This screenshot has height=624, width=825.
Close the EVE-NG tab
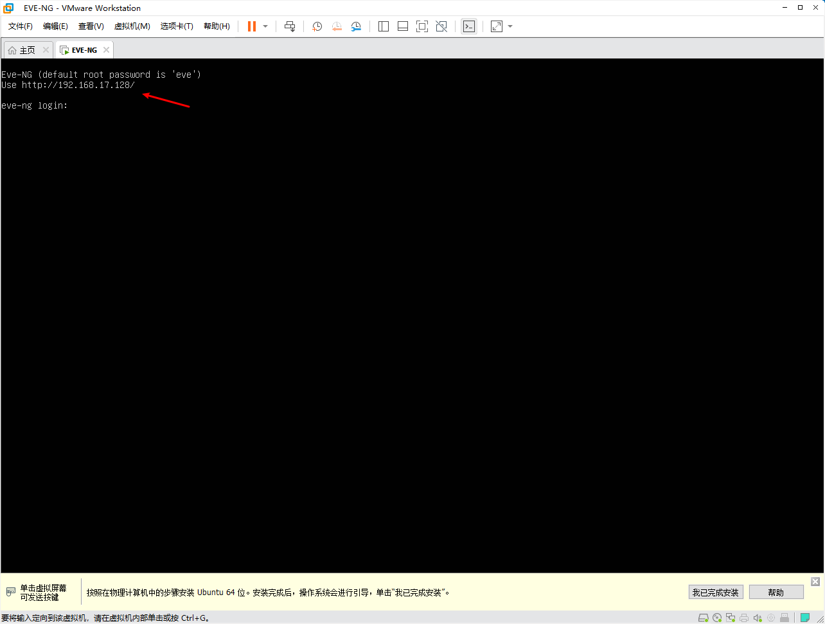click(106, 50)
